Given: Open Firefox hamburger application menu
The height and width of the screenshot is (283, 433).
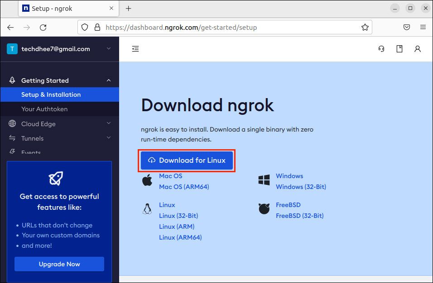Looking at the screenshot, I should tap(423, 27).
